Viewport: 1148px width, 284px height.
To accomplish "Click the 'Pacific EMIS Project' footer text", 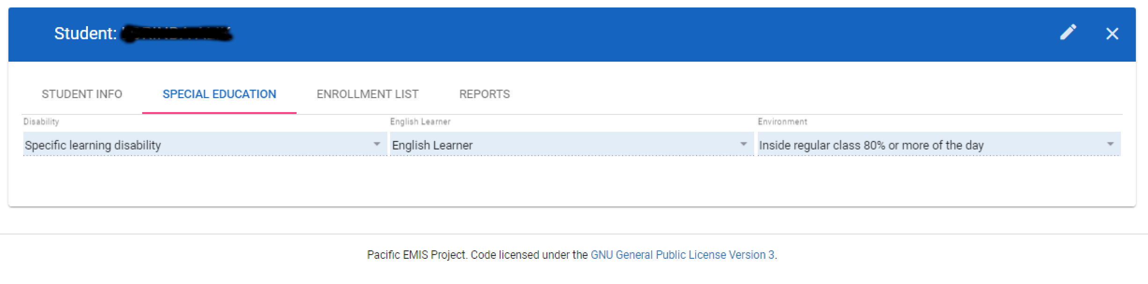I will 416,255.
